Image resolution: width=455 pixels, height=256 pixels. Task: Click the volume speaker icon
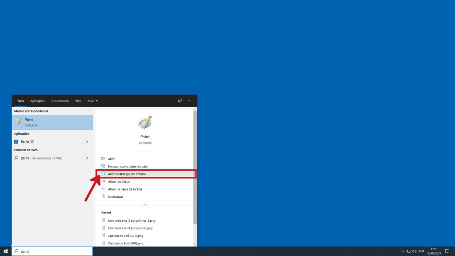(415, 252)
